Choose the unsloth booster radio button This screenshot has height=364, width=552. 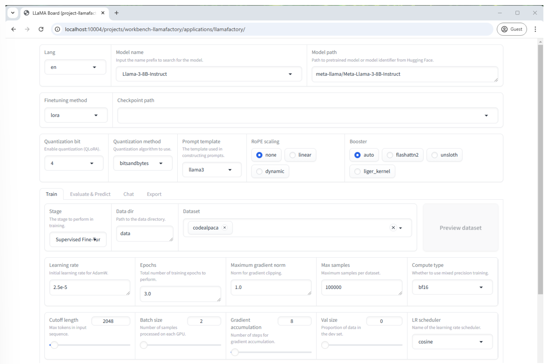(x=435, y=155)
